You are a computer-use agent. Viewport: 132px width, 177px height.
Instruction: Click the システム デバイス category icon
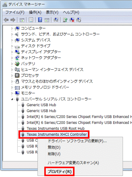pos(17,40)
